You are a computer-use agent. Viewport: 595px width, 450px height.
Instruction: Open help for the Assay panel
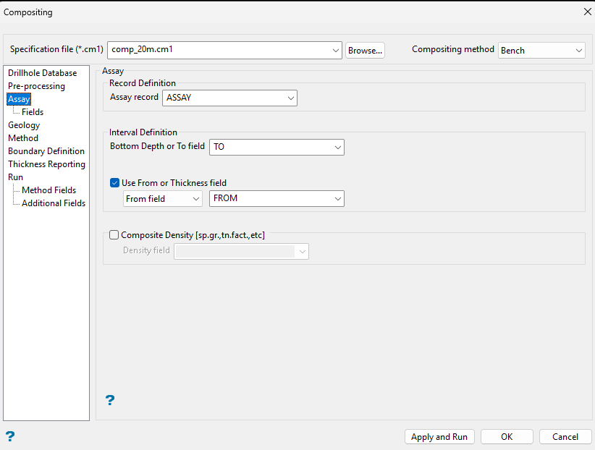click(110, 400)
